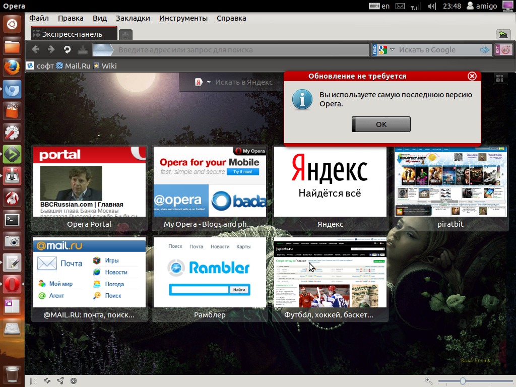This screenshot has width=516, height=387.
Task: Open the софт bookmark
Action: point(40,66)
